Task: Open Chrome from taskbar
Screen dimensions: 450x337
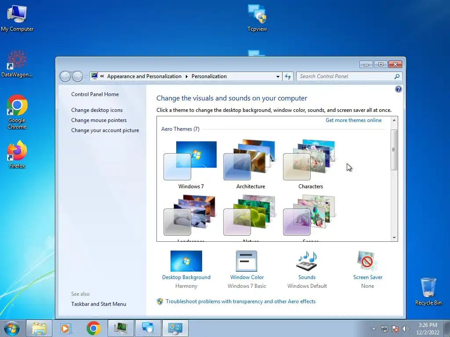Action: point(93,328)
